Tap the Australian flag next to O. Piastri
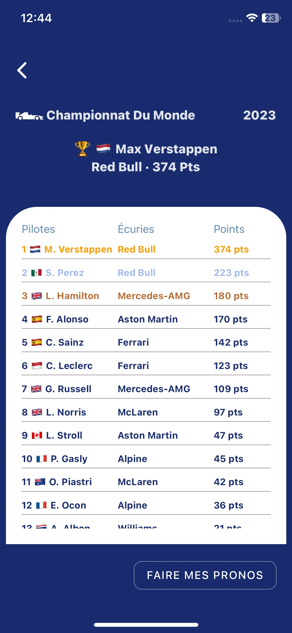The width and height of the screenshot is (292, 633). (x=40, y=482)
